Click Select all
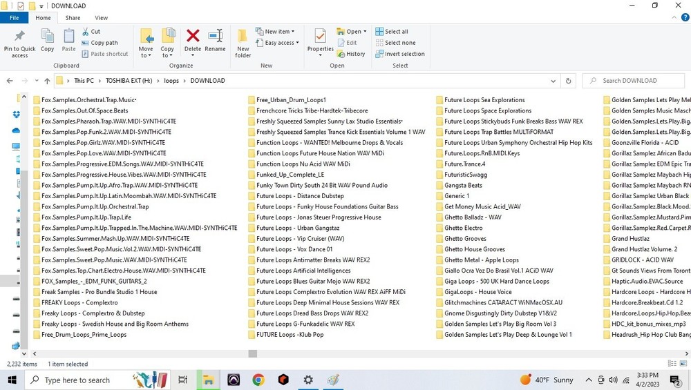691x390 pixels. pos(392,32)
